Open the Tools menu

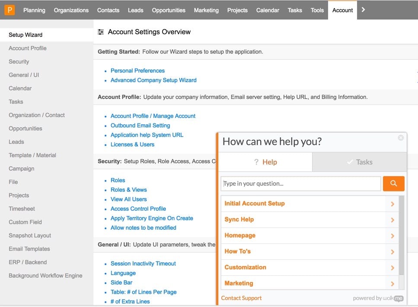click(x=317, y=10)
